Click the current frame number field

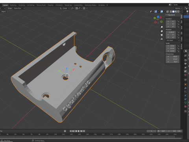(151, 131)
